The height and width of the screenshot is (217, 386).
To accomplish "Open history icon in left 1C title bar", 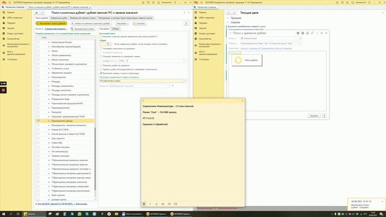I will point(148,2).
